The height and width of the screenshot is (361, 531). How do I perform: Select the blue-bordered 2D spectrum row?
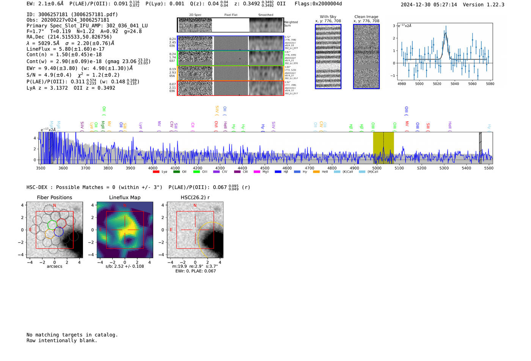pyautogui.click(x=230, y=43)
